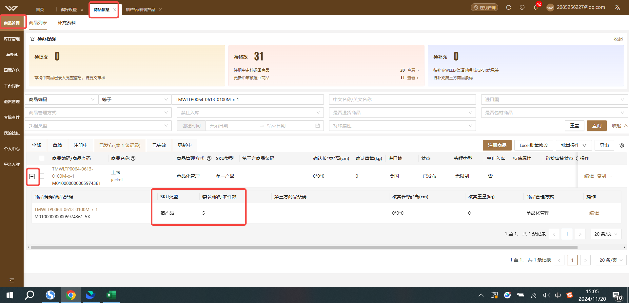The image size is (629, 303).
Task: Open notifications bell with 42 badge
Action: click(536, 7)
